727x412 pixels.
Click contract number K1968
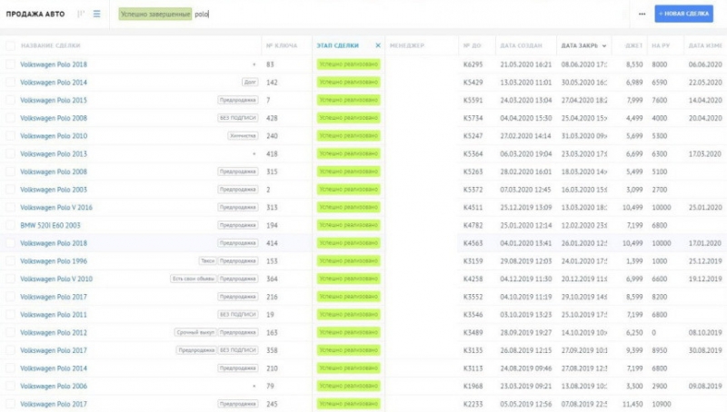coord(473,386)
